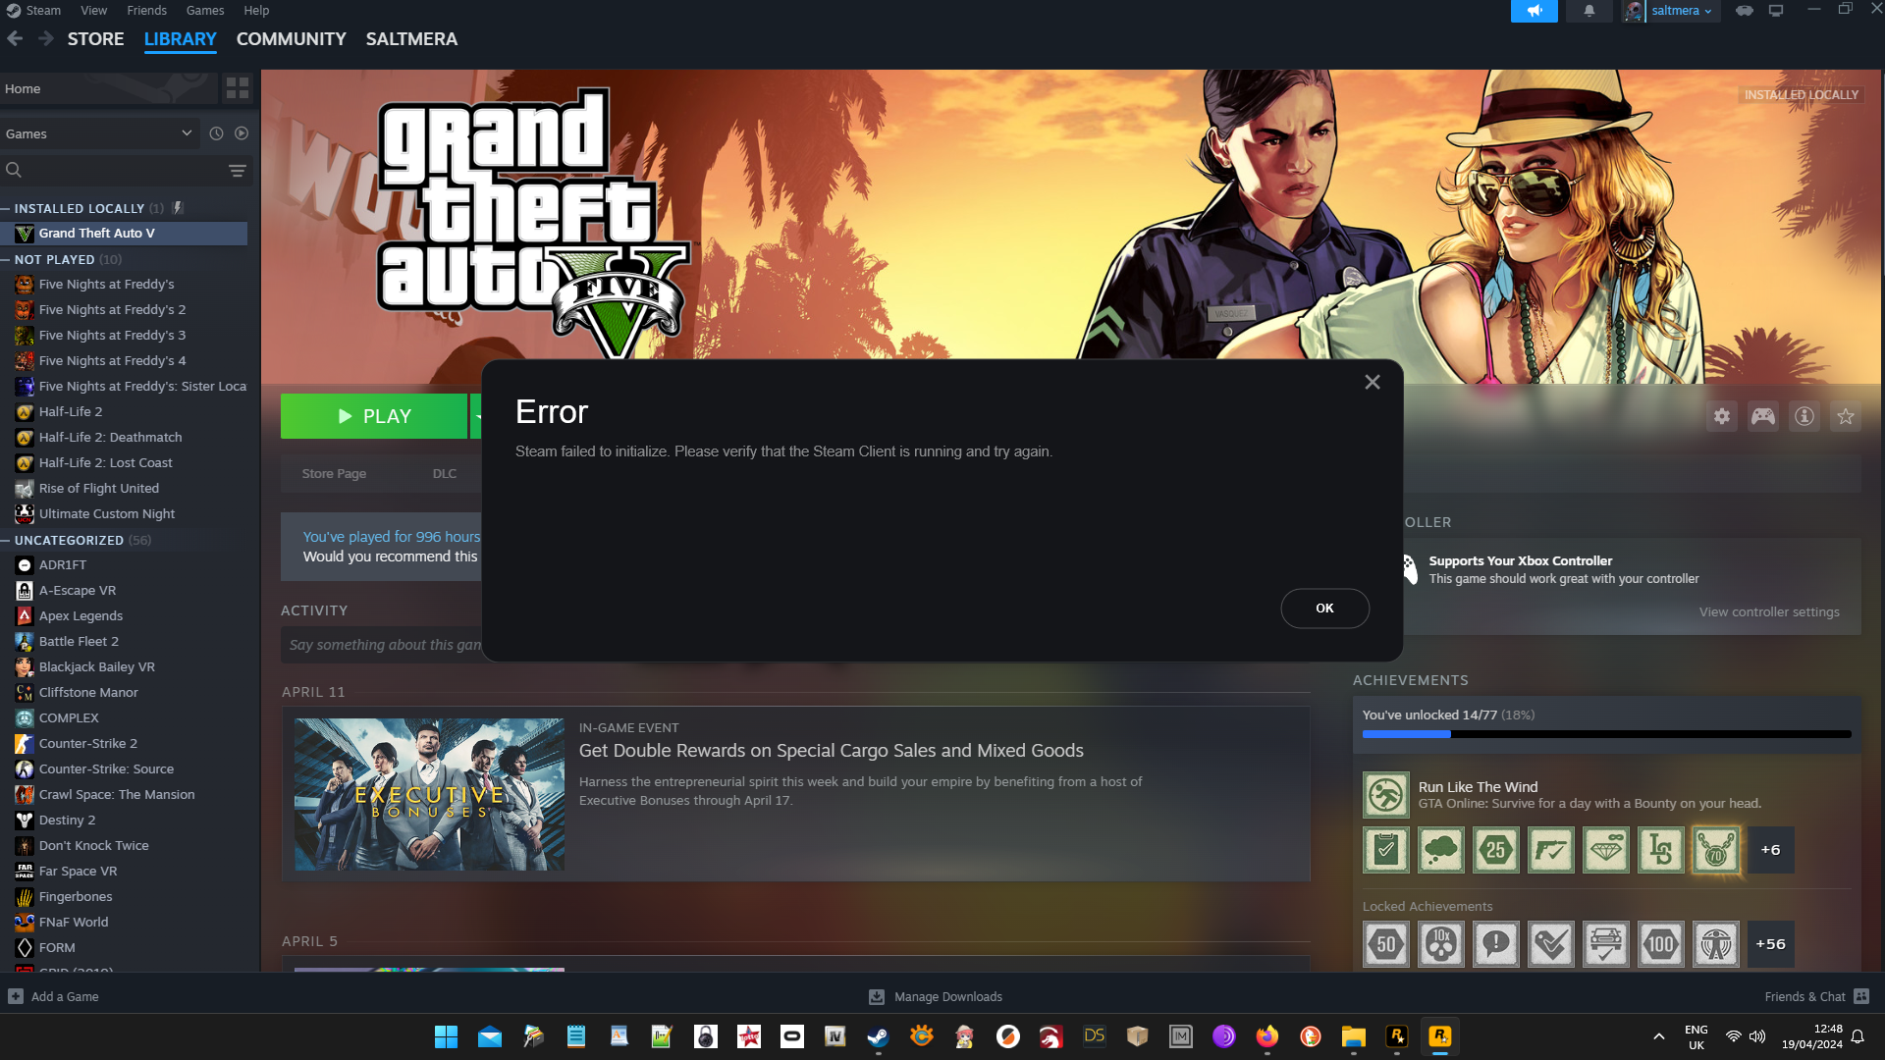Open controller settings gamepad icon
The height and width of the screenshot is (1060, 1885).
click(1763, 416)
